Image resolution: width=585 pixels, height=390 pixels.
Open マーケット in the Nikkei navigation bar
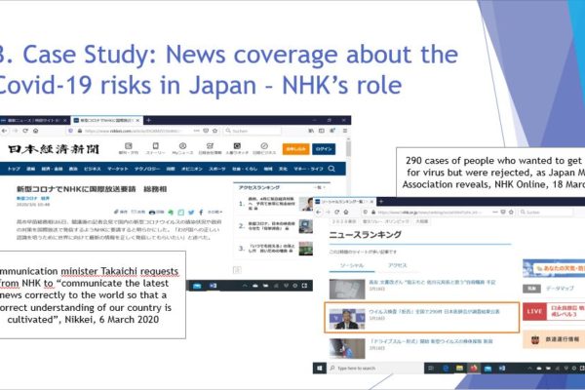click(118, 169)
